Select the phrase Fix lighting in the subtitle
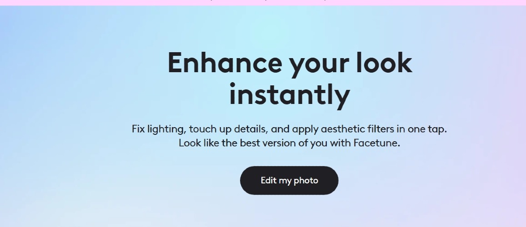This screenshot has height=227, width=526. click(158, 129)
